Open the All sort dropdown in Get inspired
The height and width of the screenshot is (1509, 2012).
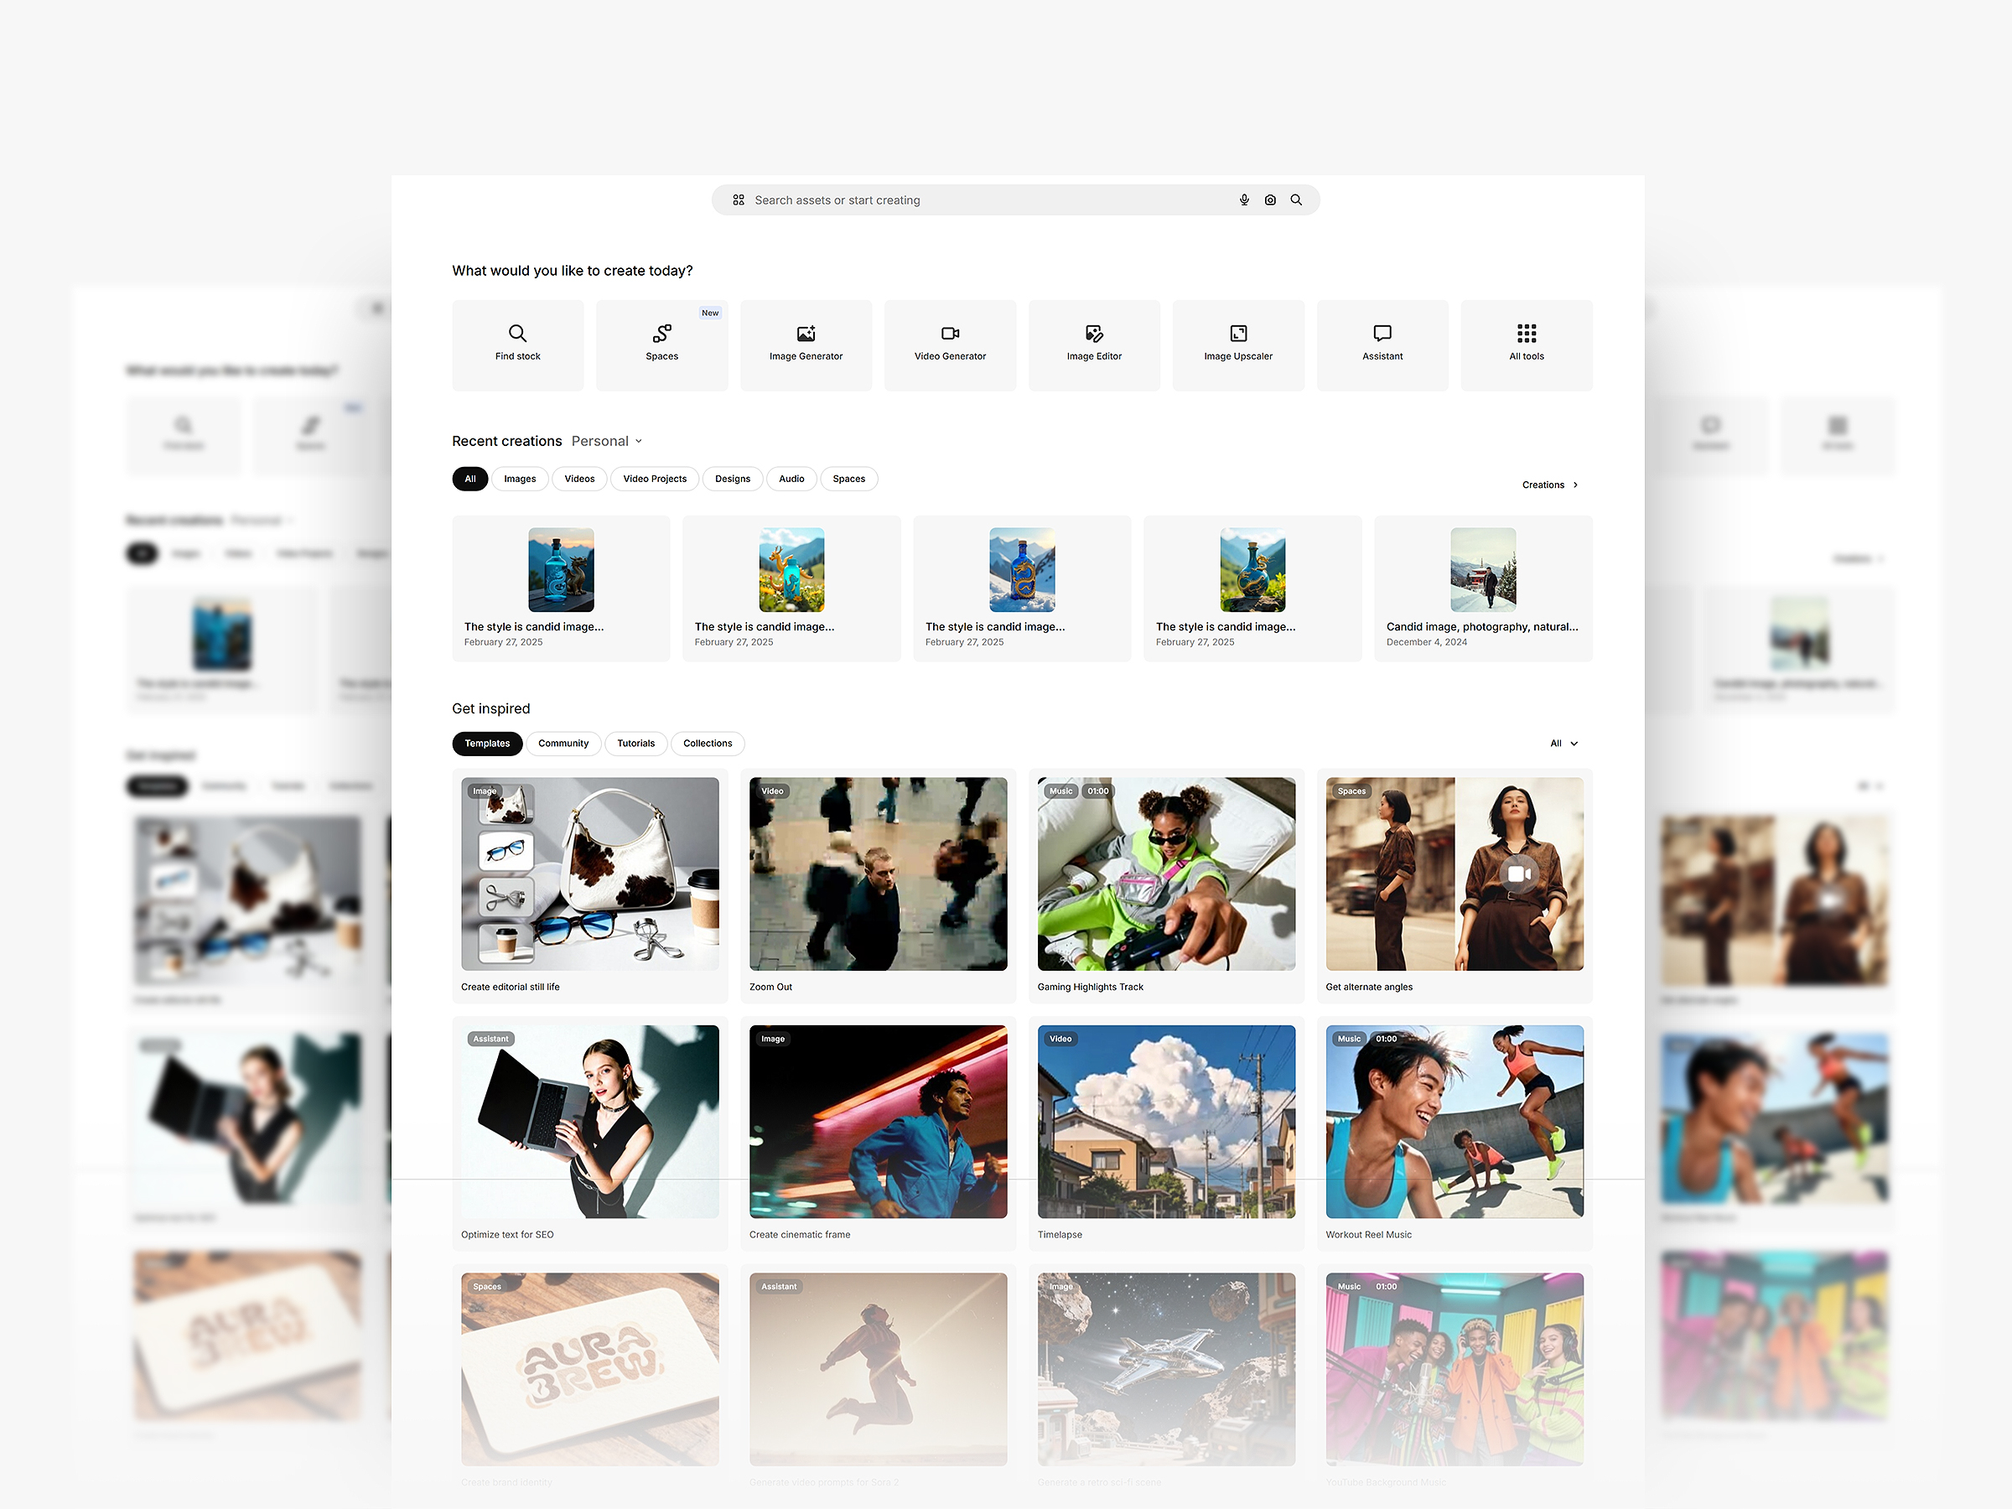coord(1563,743)
